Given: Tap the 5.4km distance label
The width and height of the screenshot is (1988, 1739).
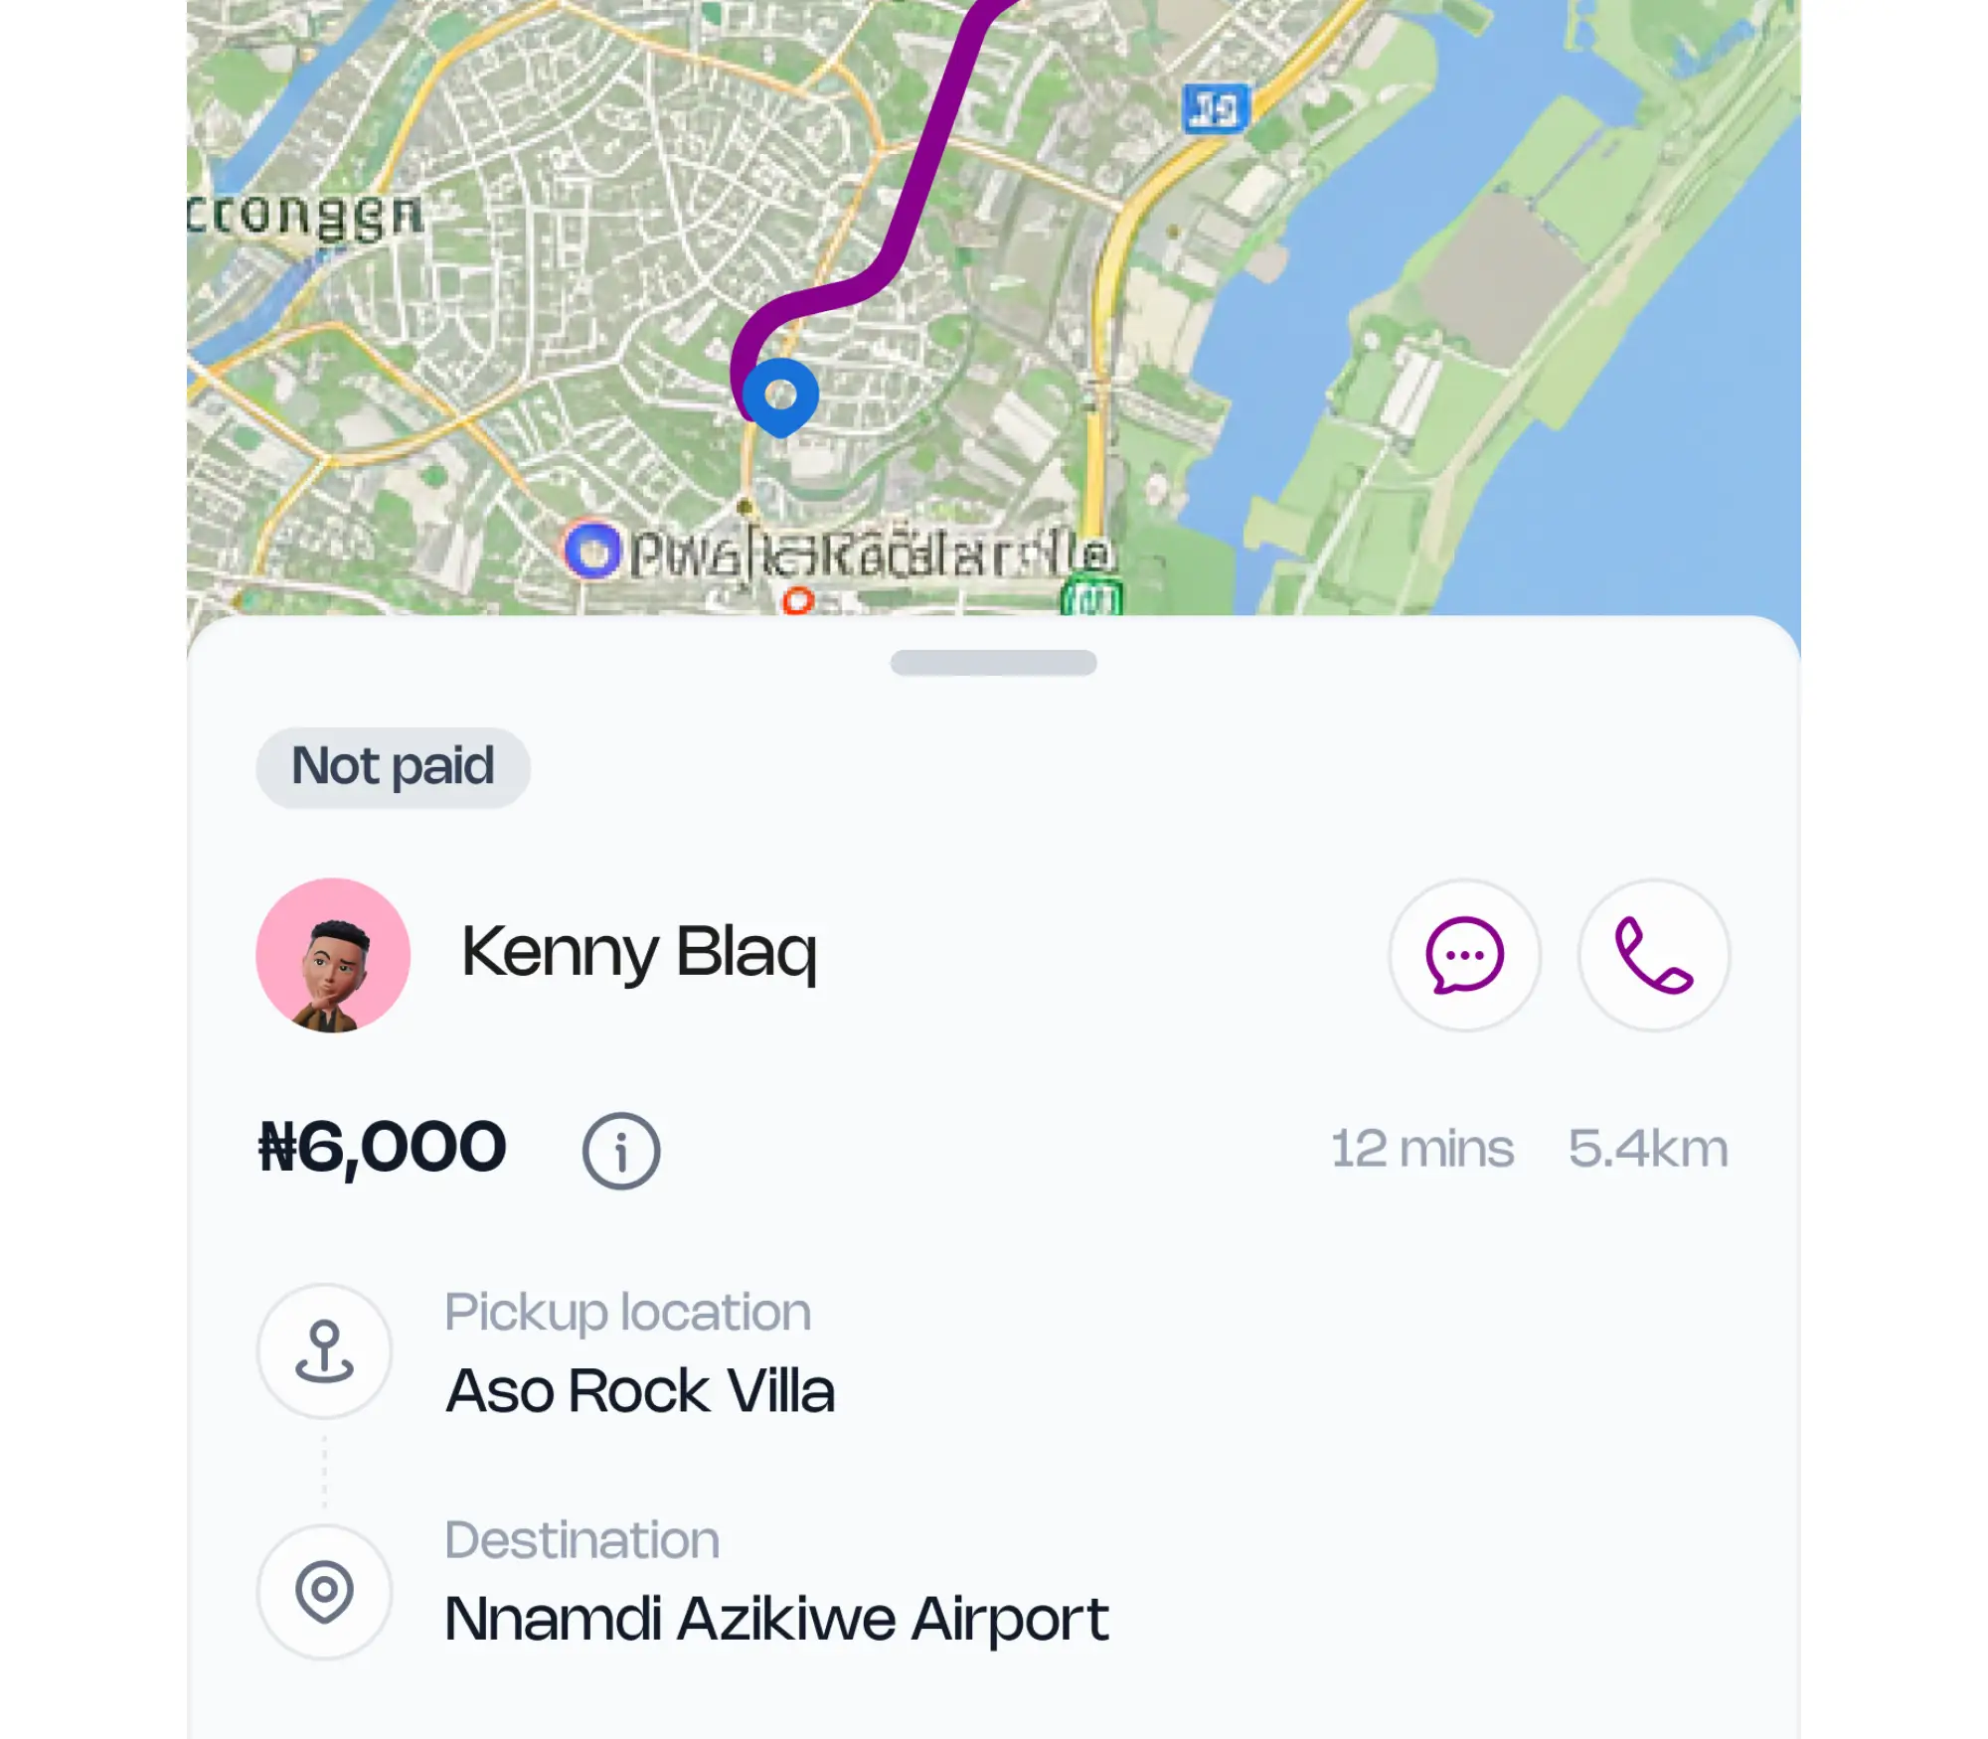Looking at the screenshot, I should click(1648, 1149).
